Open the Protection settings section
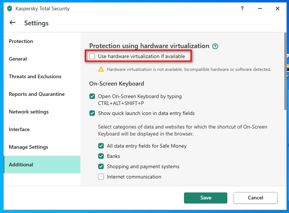The height and width of the screenshot is (213, 289). [x=21, y=41]
